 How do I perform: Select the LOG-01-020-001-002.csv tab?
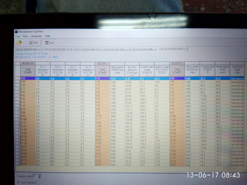point(115,50)
